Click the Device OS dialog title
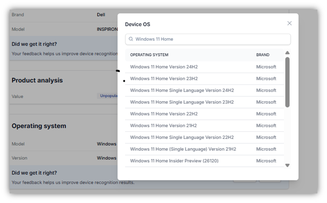The image size is (327, 203). pyautogui.click(x=137, y=24)
